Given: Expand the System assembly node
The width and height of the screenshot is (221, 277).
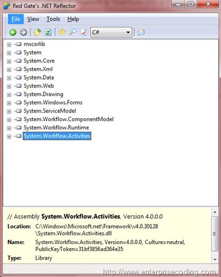Looking at the screenshot, I should pos(9,53).
